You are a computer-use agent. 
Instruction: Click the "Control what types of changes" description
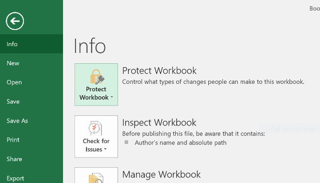coord(213,82)
